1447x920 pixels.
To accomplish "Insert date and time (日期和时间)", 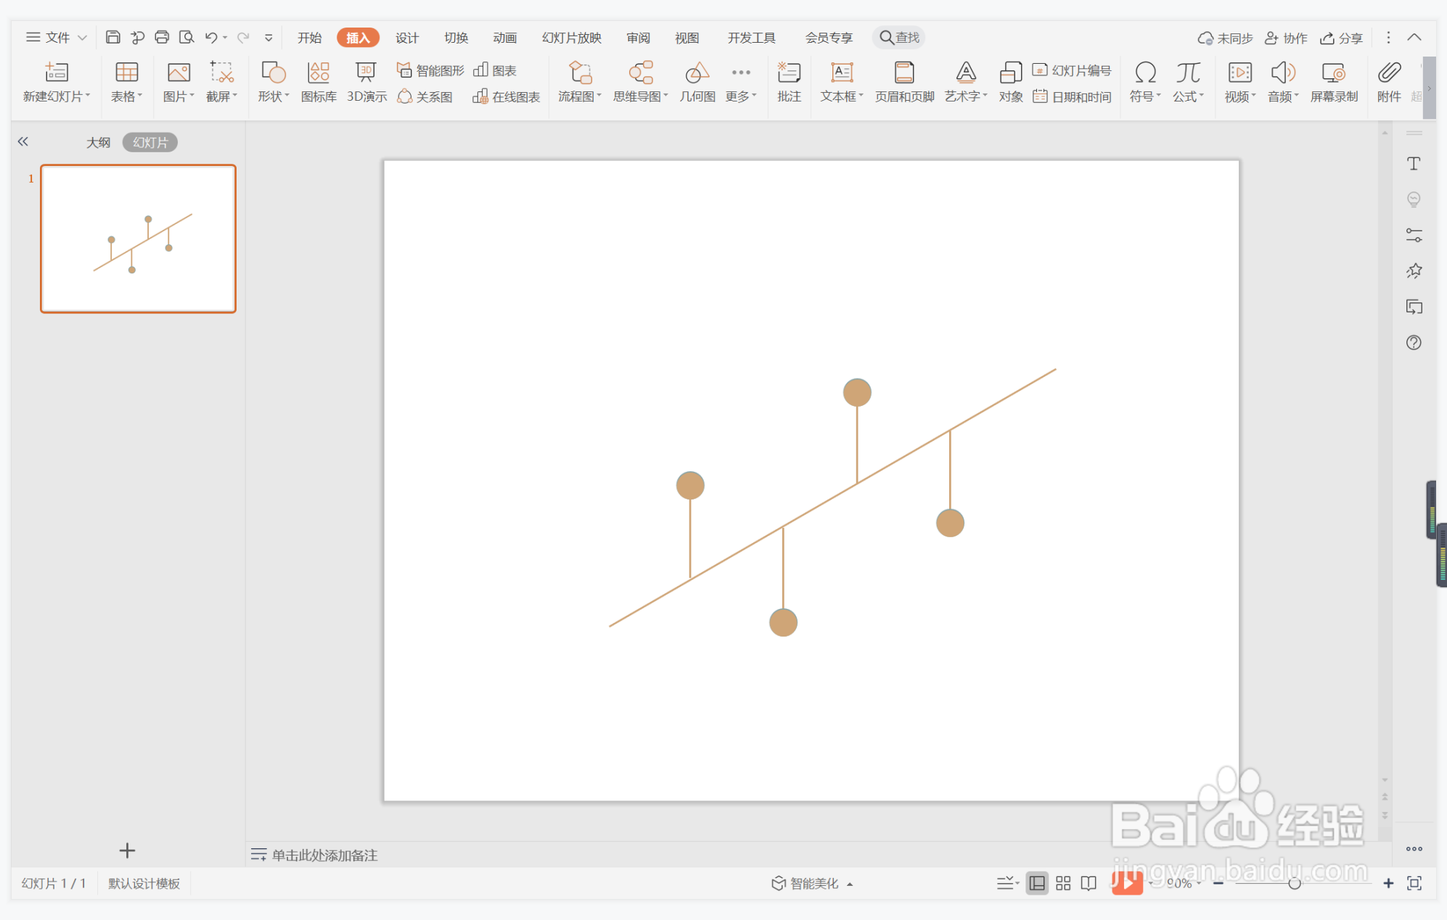I will click(1072, 96).
